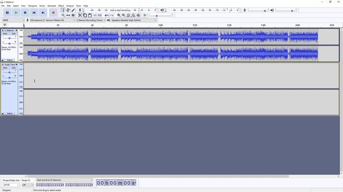Open the Tracks menu
The width and height of the screenshot is (343, 192).
(42, 6)
